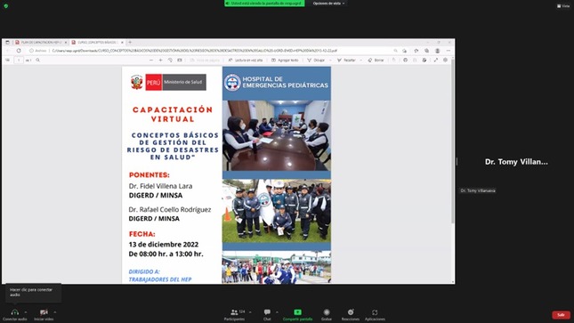This screenshot has height=323, width=574.
Task: Open PDF viewer settings gear
Action: [x=445, y=60]
